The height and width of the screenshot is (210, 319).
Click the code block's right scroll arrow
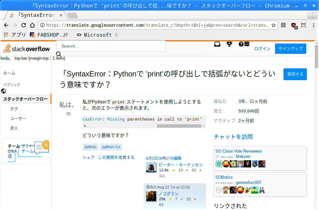(204, 126)
